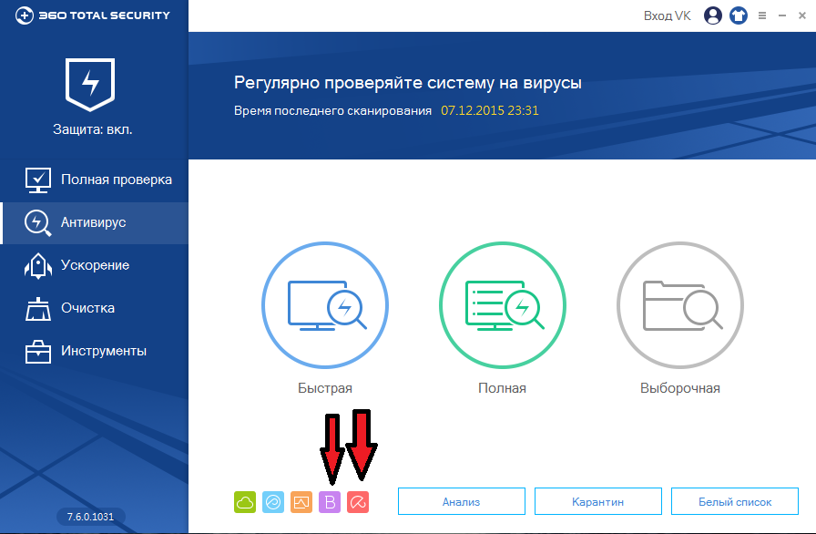Minimize the 360 Total Security window

click(782, 15)
